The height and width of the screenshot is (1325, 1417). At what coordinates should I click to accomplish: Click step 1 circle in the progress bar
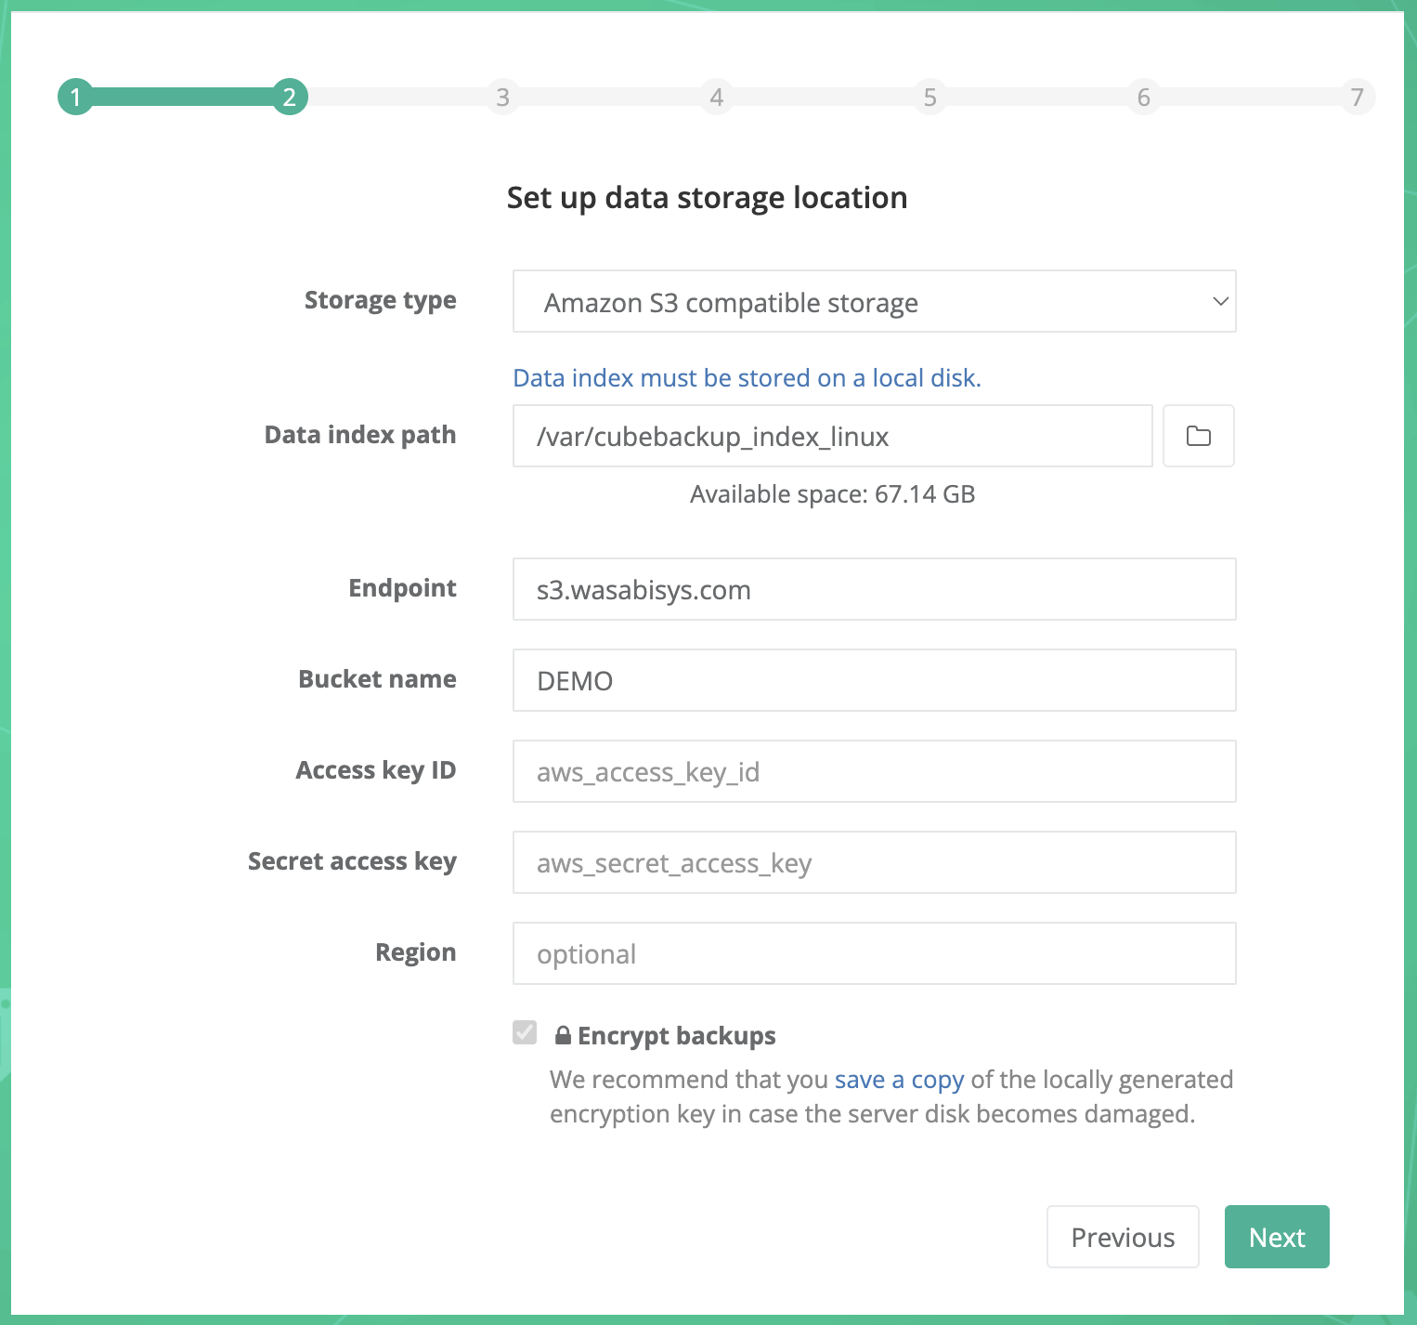point(75,97)
